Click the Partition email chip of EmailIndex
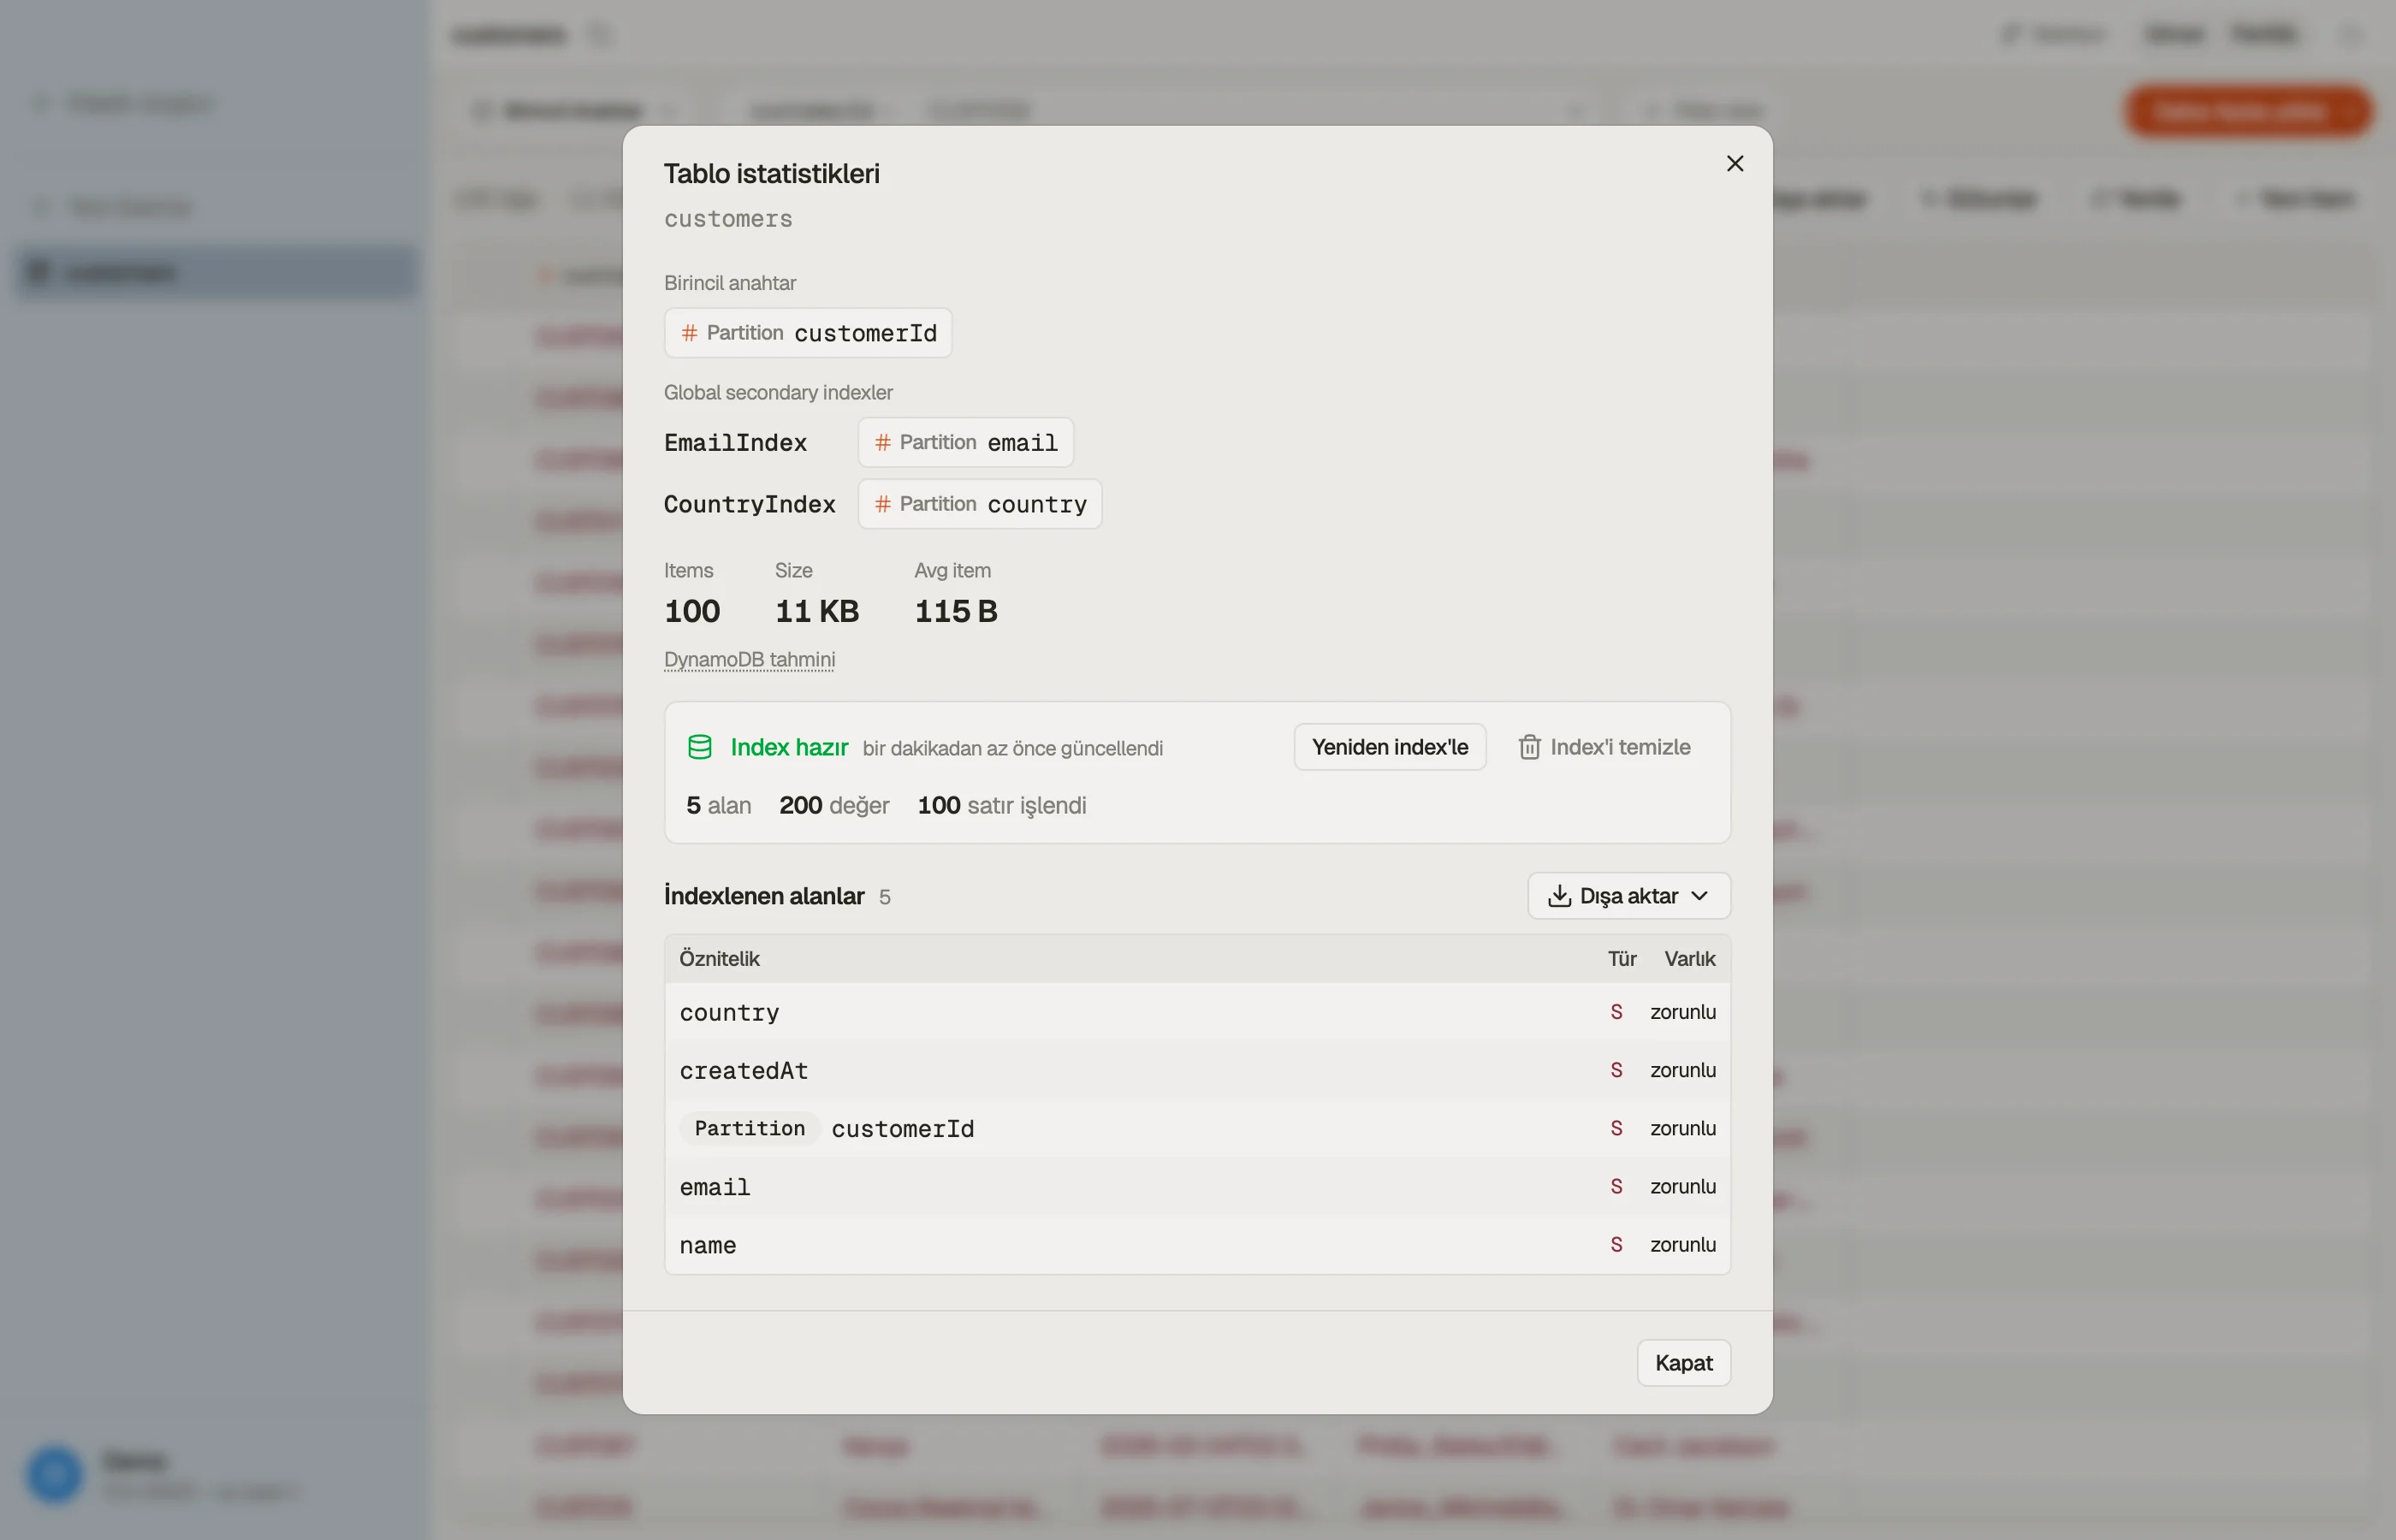This screenshot has width=2396, height=1540. coord(965,442)
